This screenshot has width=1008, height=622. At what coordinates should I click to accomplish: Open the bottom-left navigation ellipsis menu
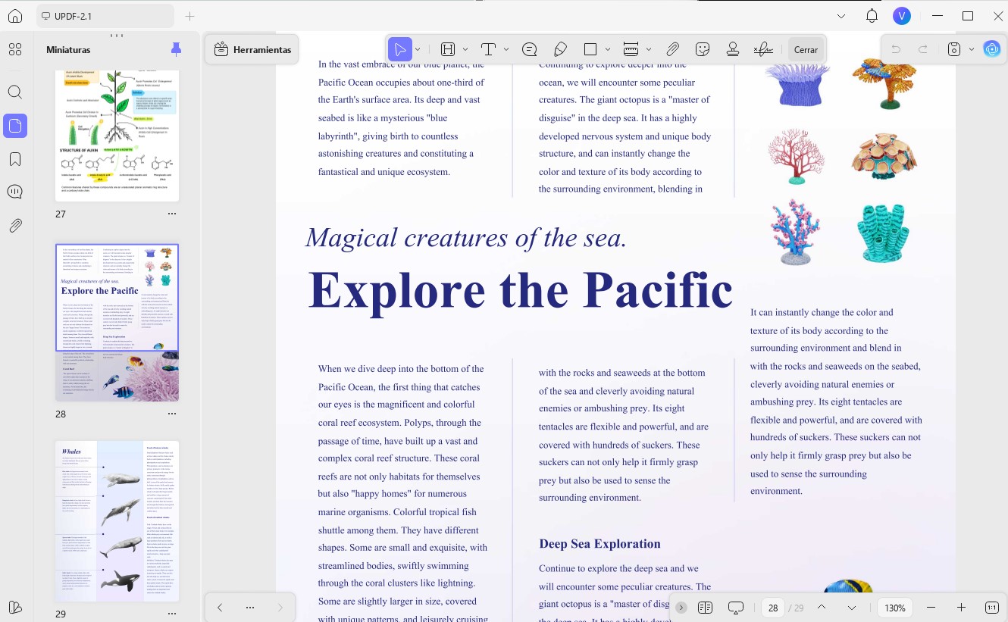pos(250,608)
